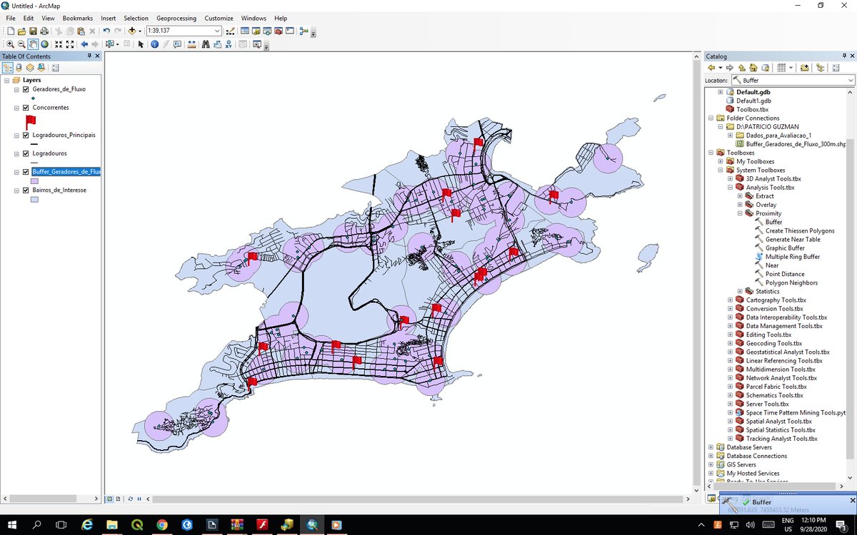This screenshot has width=857, height=535.
Task: Open Go To XY tool
Action: (229, 44)
